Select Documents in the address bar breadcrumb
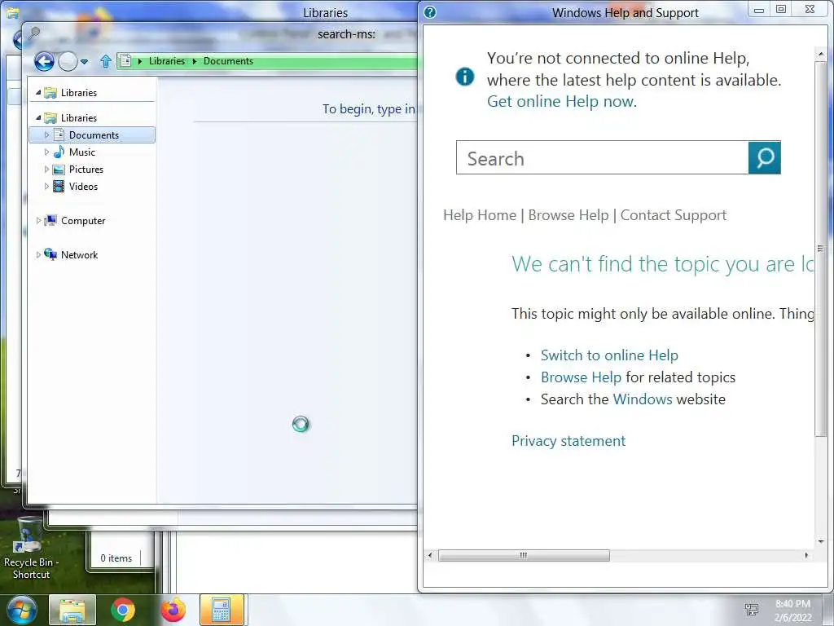This screenshot has width=834, height=626. [x=228, y=61]
